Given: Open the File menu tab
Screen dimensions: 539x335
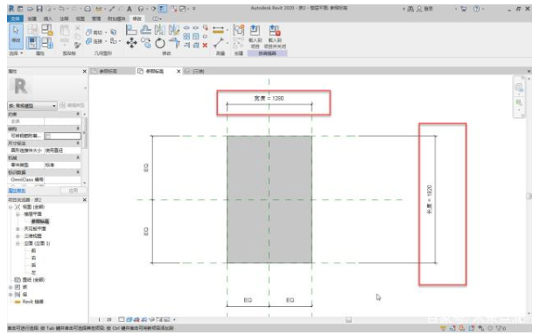Looking at the screenshot, I should tap(15, 18).
